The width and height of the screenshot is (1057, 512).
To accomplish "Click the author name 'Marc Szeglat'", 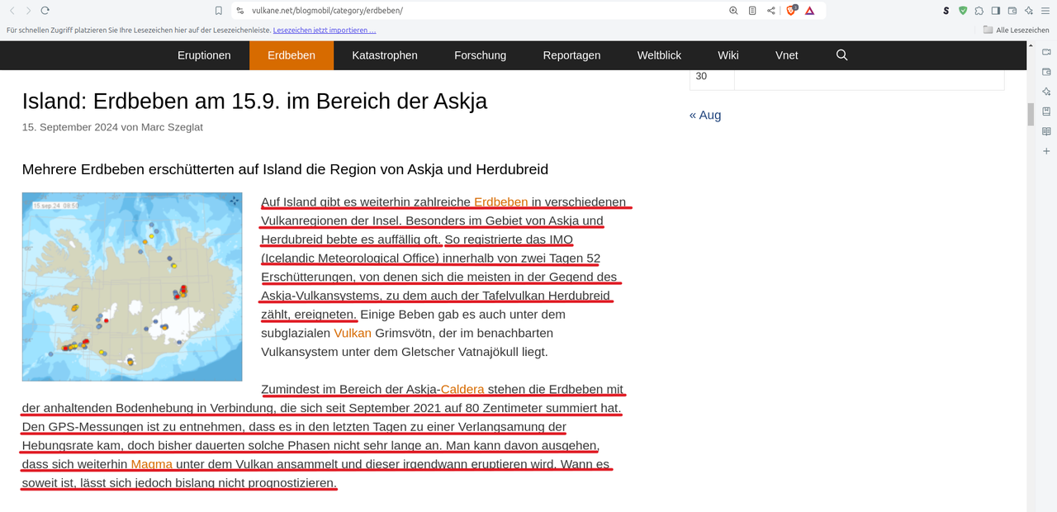I will tap(172, 127).
